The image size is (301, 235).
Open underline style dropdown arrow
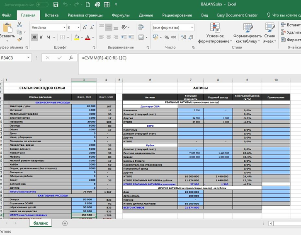[x=54, y=37]
